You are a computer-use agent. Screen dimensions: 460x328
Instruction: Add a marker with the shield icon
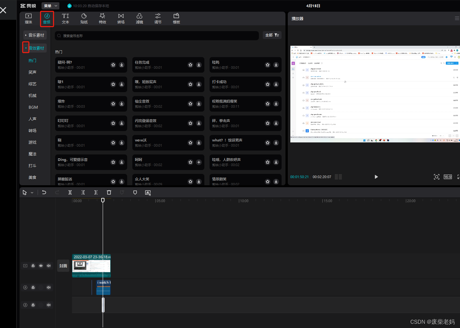[x=135, y=192]
